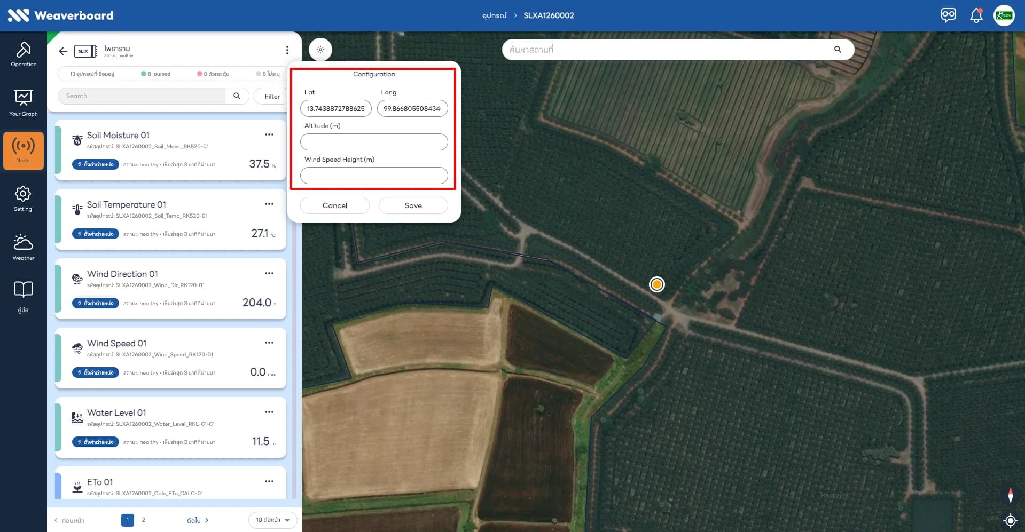Viewport: 1025px width, 532px height.
Task: Click the Weaverboard logo
Action: tap(60, 15)
